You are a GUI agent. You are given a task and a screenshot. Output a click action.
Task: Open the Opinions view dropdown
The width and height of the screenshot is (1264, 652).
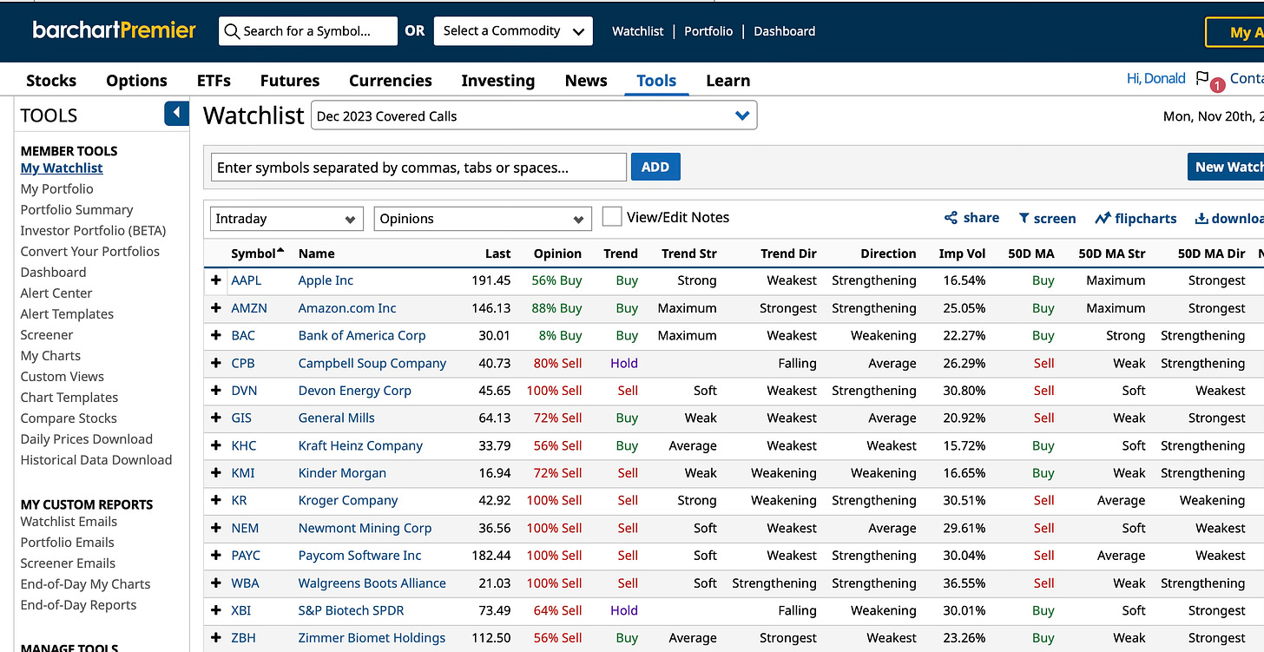483,219
